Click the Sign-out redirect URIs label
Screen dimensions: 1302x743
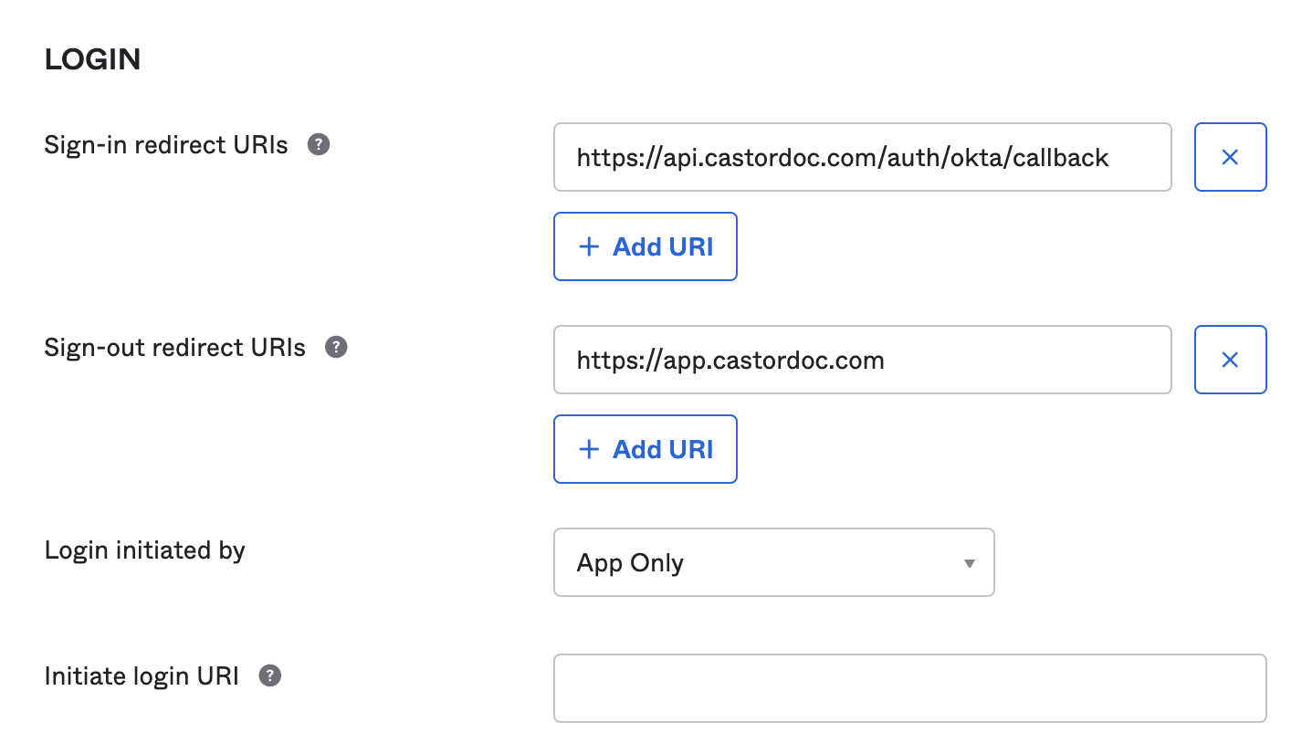[175, 348]
